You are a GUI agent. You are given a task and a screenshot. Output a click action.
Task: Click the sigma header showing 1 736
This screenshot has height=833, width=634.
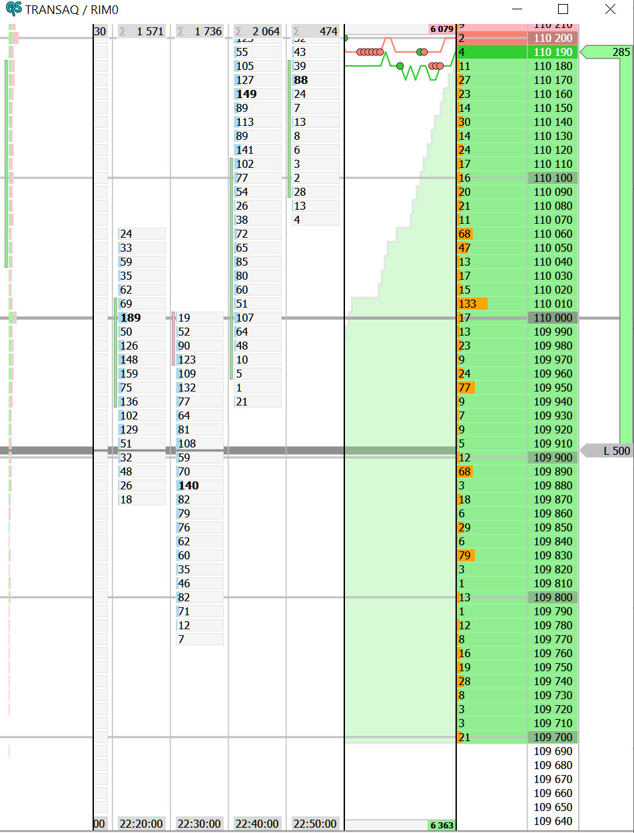199,31
